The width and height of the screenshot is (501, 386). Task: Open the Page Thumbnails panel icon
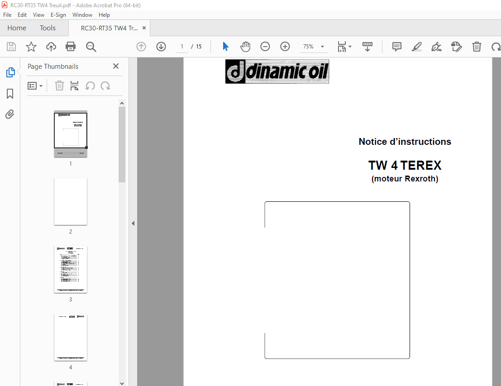click(10, 72)
